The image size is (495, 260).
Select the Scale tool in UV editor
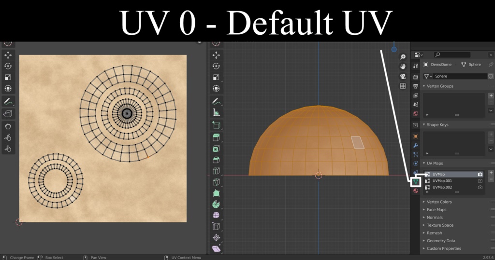click(8, 77)
